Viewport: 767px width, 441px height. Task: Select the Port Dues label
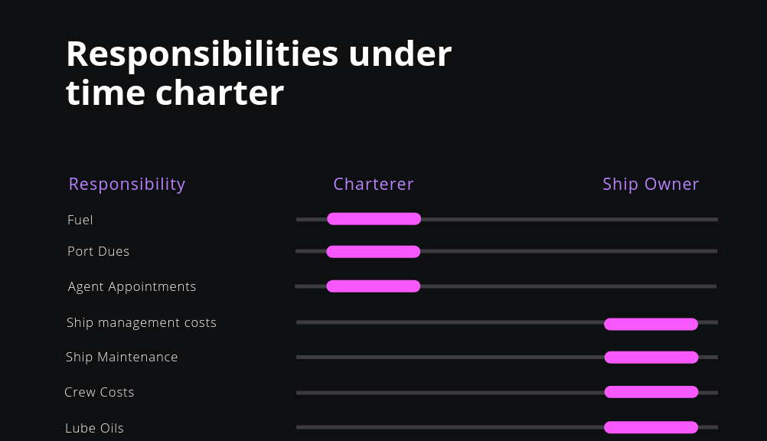[x=98, y=251]
